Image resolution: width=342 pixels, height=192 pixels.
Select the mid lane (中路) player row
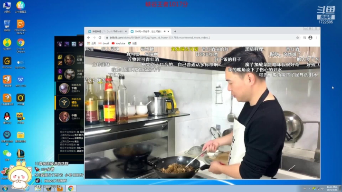[70, 117]
